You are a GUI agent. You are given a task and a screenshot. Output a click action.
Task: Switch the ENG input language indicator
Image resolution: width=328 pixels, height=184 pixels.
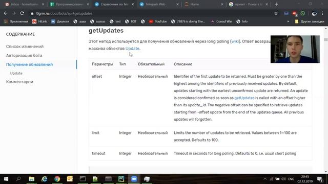click(291, 179)
